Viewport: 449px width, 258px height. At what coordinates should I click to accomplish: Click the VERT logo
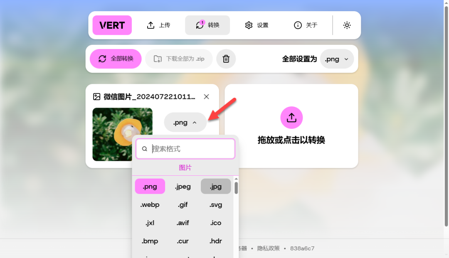coord(112,25)
